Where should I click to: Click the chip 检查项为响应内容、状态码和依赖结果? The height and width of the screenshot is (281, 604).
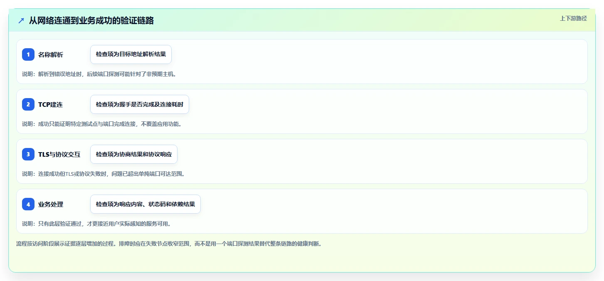(x=145, y=204)
